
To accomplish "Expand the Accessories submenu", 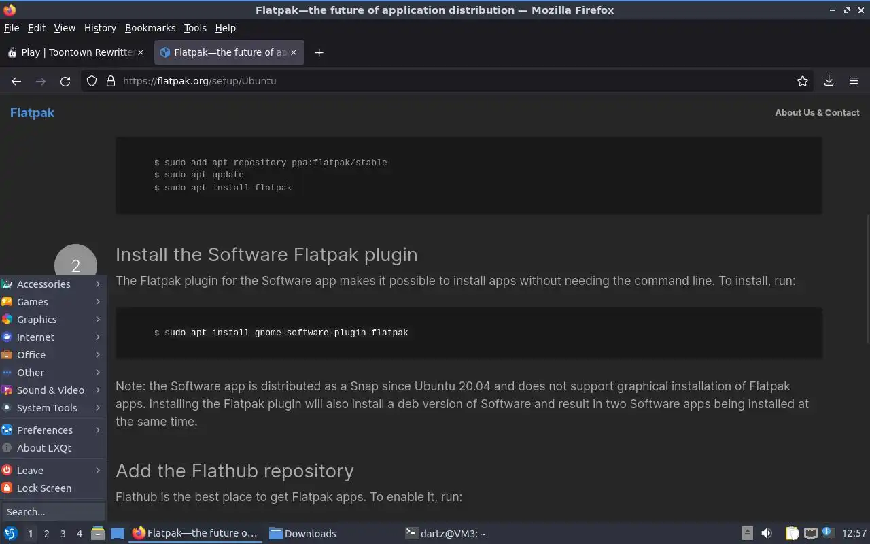I will (x=53, y=284).
